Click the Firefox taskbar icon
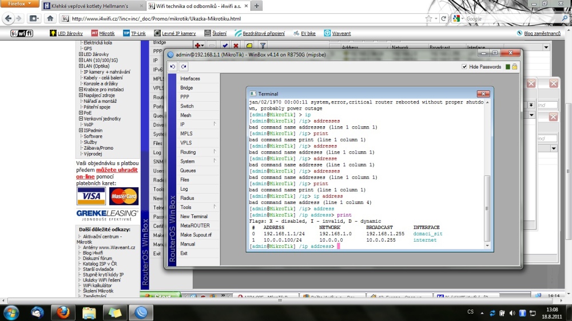Image resolution: width=572 pixels, height=321 pixels. point(63,312)
